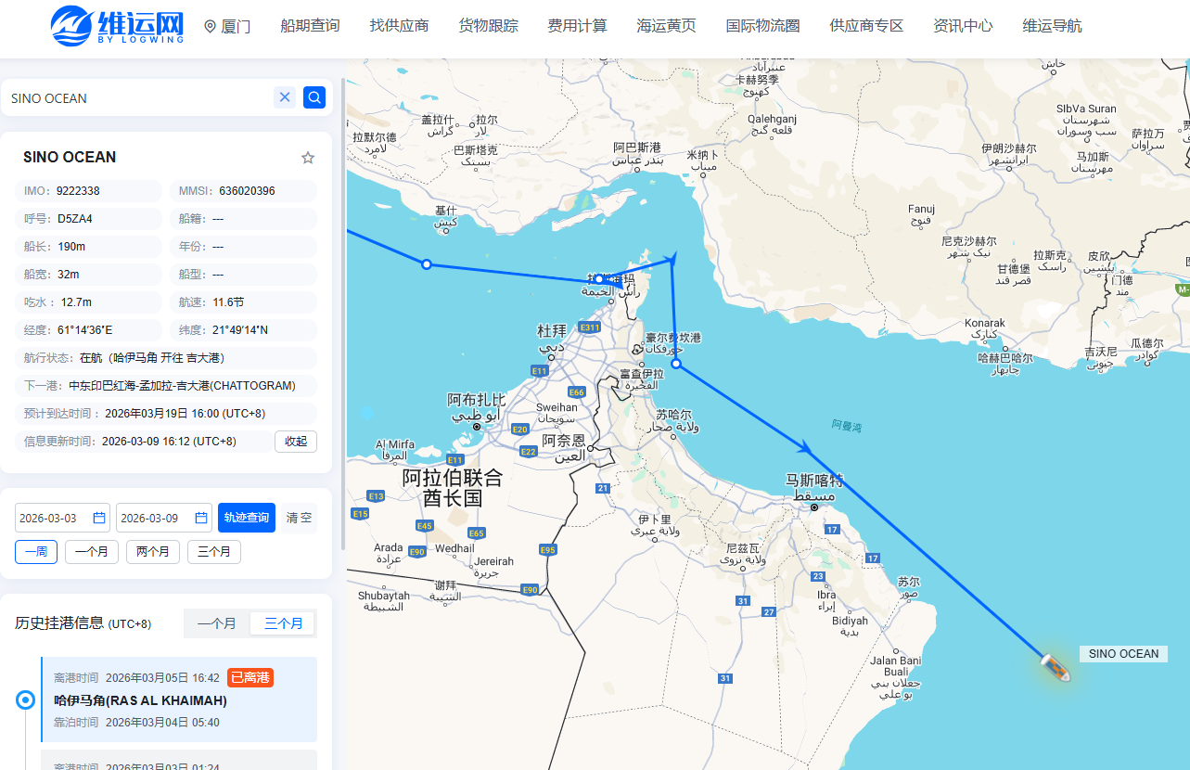
Task: Click the speed value 11.6节
Action: click(x=228, y=302)
